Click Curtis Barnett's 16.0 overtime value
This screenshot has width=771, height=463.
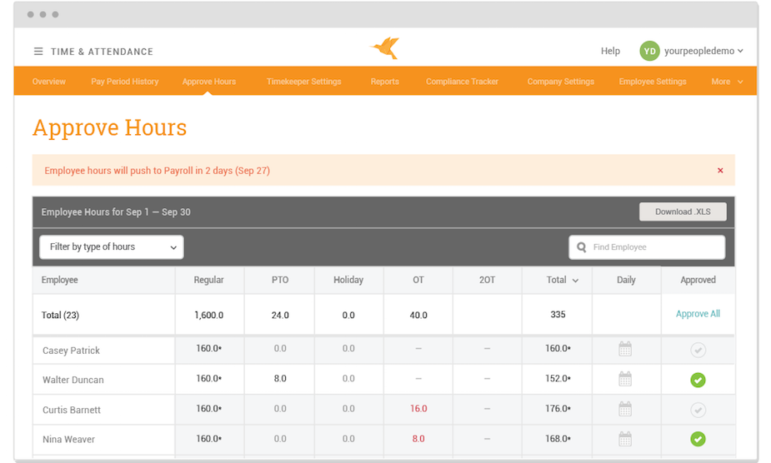pos(418,409)
